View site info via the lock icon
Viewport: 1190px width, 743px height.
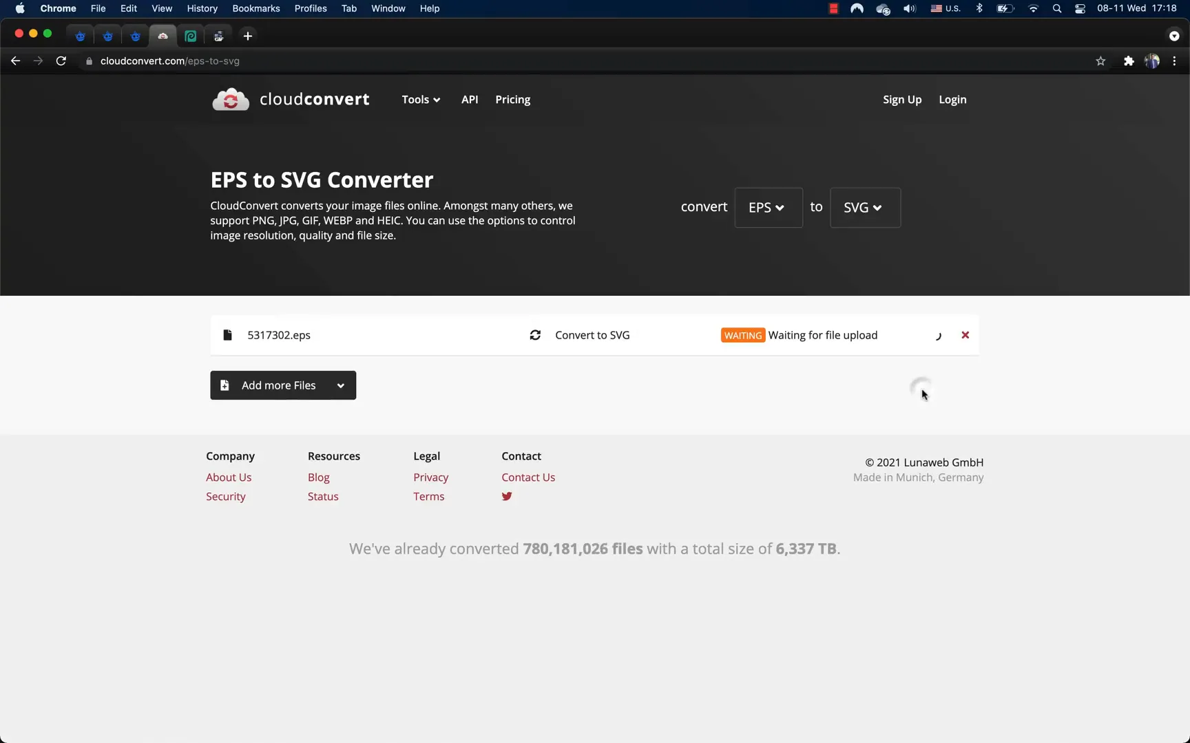point(89,61)
